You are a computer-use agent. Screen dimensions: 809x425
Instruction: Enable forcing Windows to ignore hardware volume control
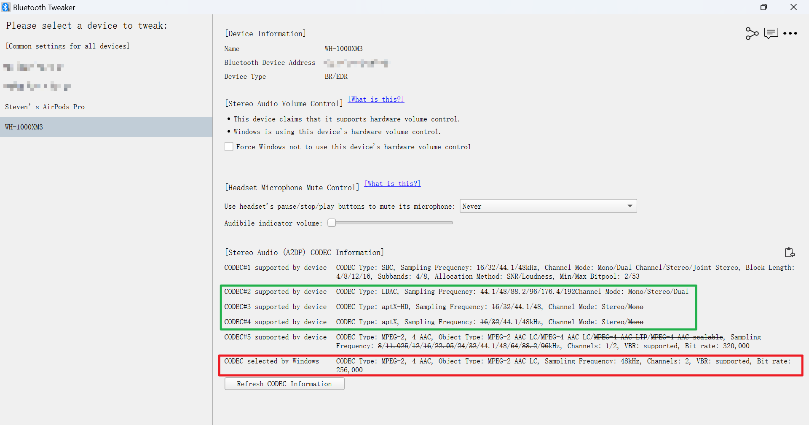[229, 146]
